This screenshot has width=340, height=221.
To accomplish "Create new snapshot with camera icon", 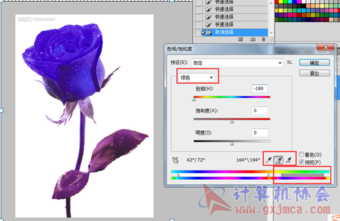I will (x=252, y=39).
